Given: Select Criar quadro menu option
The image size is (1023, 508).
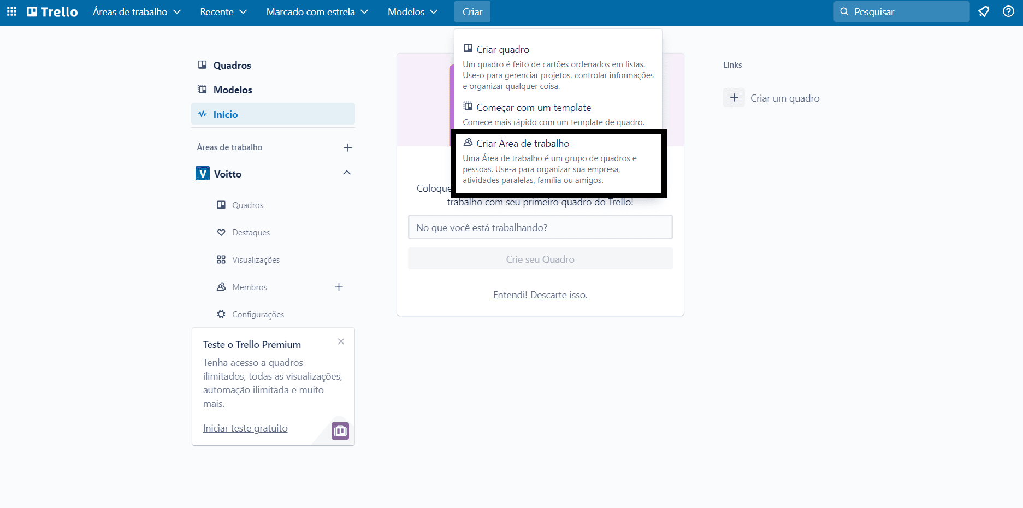Looking at the screenshot, I should coord(558,67).
